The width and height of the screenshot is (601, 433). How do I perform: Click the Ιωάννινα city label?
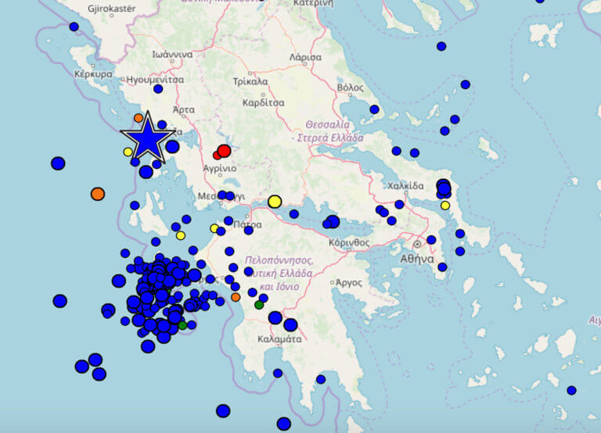[x=172, y=55]
